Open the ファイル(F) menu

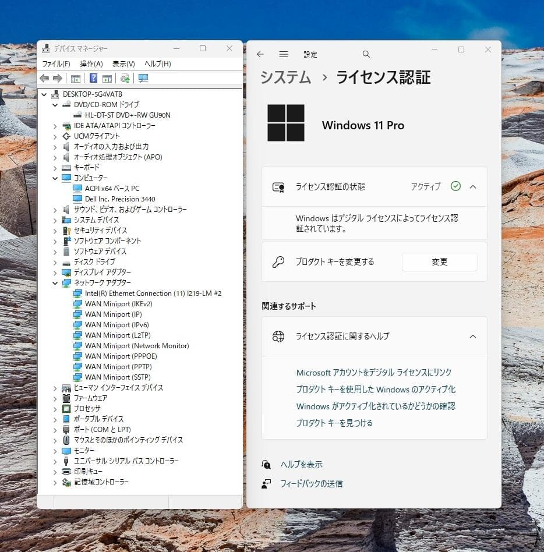[56, 63]
